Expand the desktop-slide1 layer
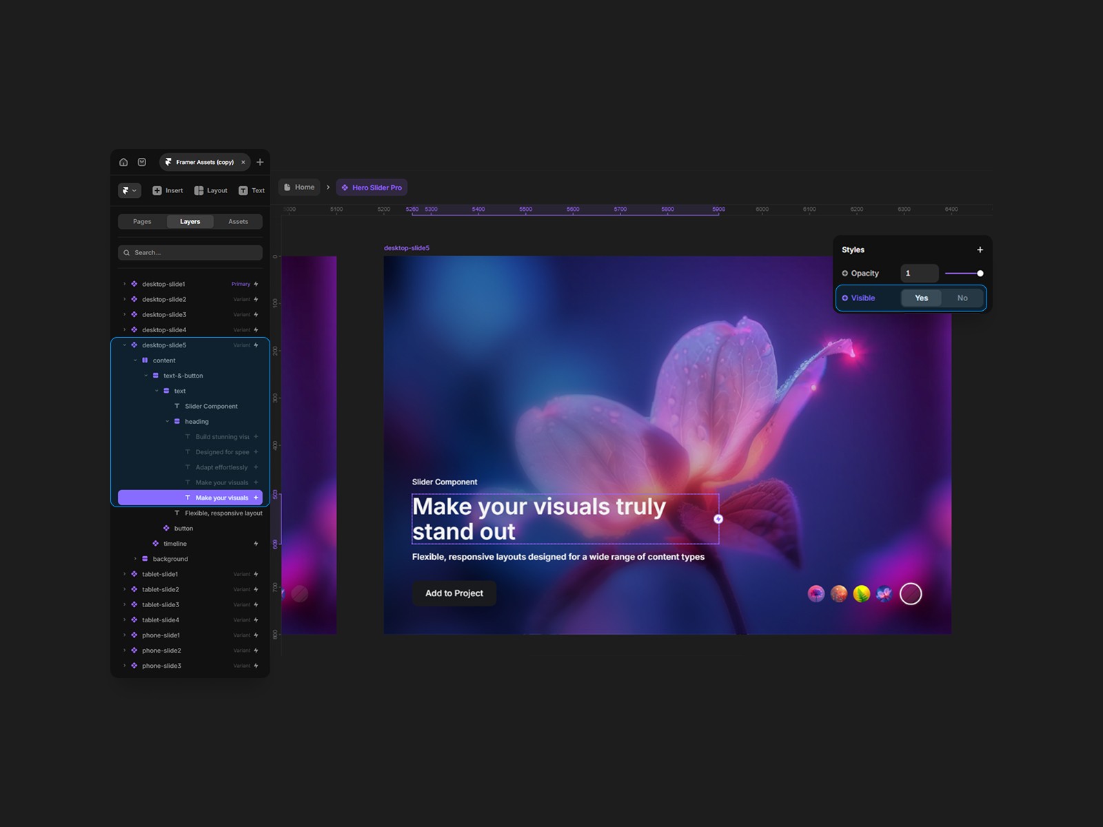The image size is (1103, 827). coord(124,284)
